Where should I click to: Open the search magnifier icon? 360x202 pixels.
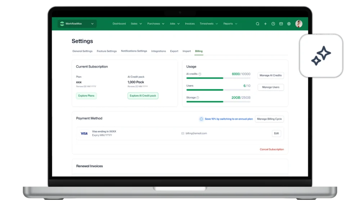tap(257, 24)
